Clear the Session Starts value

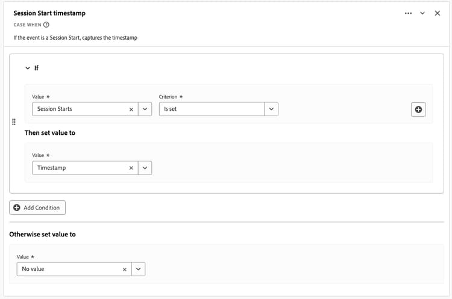[131, 109]
